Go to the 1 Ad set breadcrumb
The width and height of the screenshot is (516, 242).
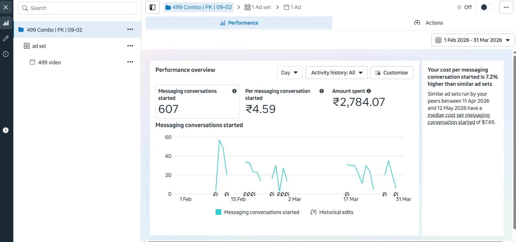coord(258,7)
